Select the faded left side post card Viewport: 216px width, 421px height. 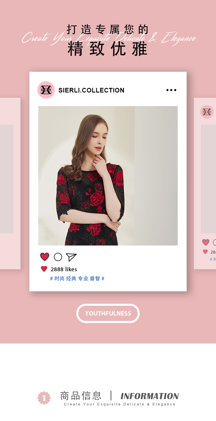[10, 184]
